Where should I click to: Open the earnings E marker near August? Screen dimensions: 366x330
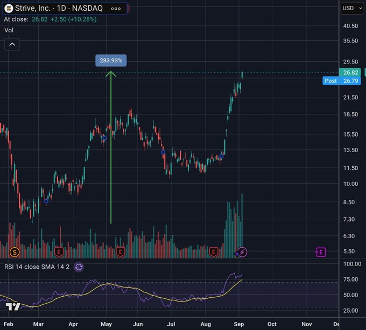(x=213, y=252)
